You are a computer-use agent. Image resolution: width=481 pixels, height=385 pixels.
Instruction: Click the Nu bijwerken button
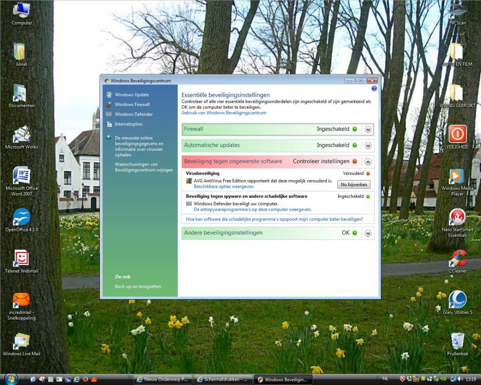point(354,184)
